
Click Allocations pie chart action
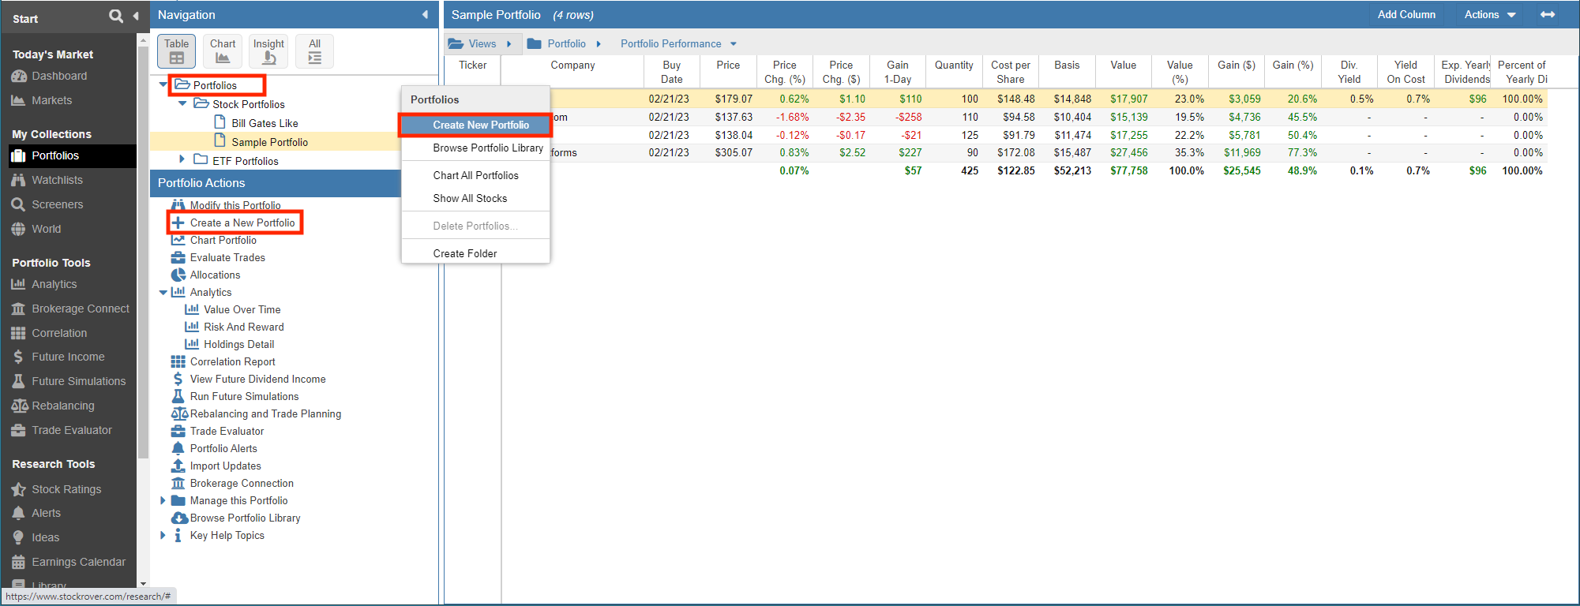(215, 275)
